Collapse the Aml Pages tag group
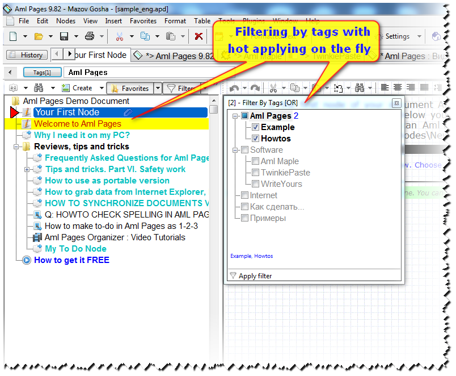The image size is (456, 376). click(x=235, y=116)
